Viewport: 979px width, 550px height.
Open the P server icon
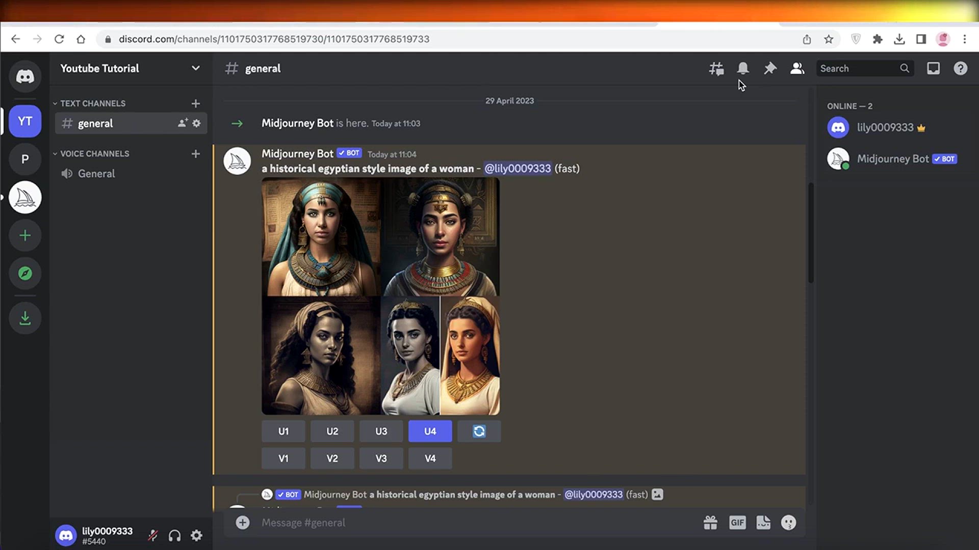pyautogui.click(x=25, y=159)
